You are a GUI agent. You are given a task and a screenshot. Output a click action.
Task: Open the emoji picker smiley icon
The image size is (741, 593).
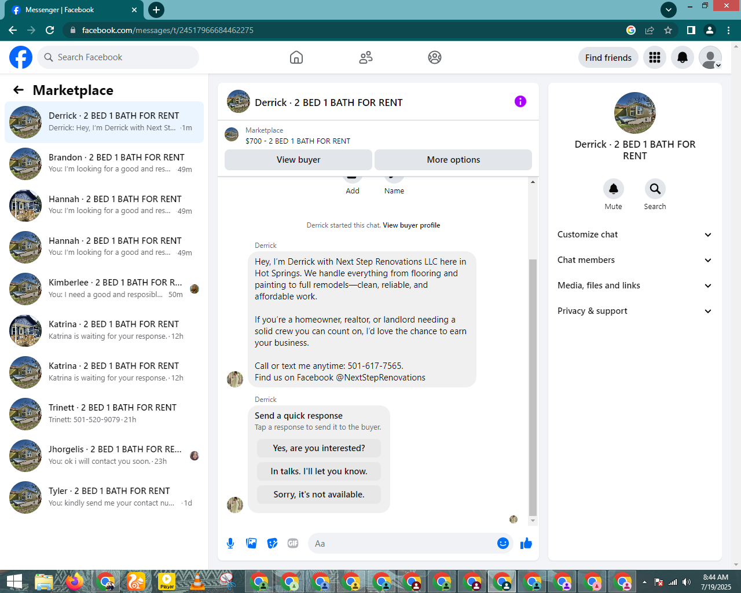coord(503,543)
